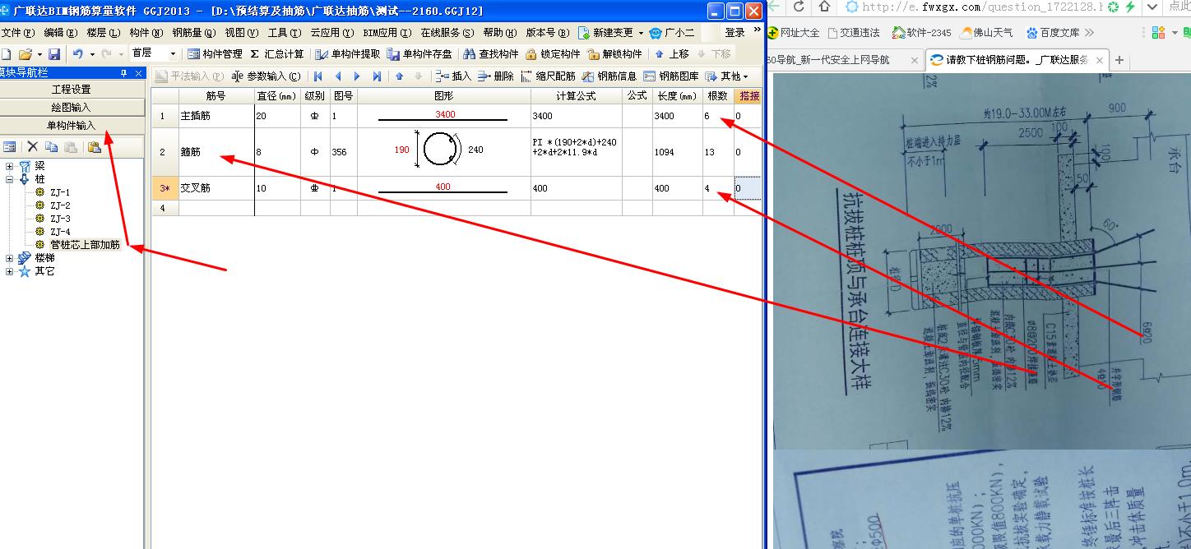Open the 楼层 menu
Viewport: 1191px width, 549px height.
tap(103, 33)
